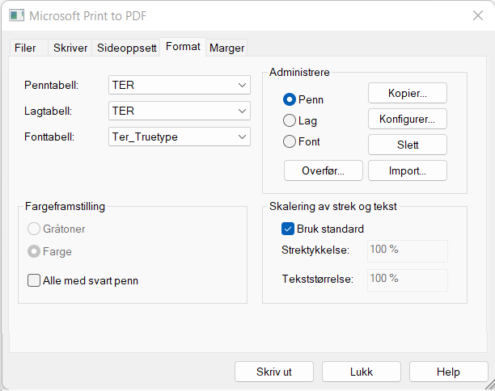Click the Strektykkelse percentage field
Viewport: 495px width, 391px height.
(407, 250)
